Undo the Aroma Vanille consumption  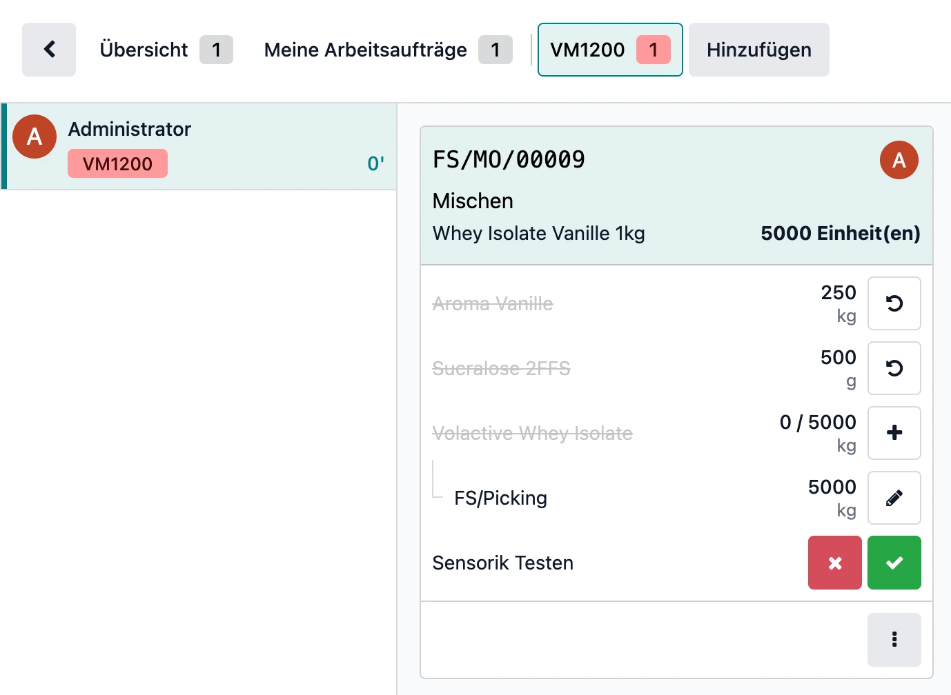894,303
